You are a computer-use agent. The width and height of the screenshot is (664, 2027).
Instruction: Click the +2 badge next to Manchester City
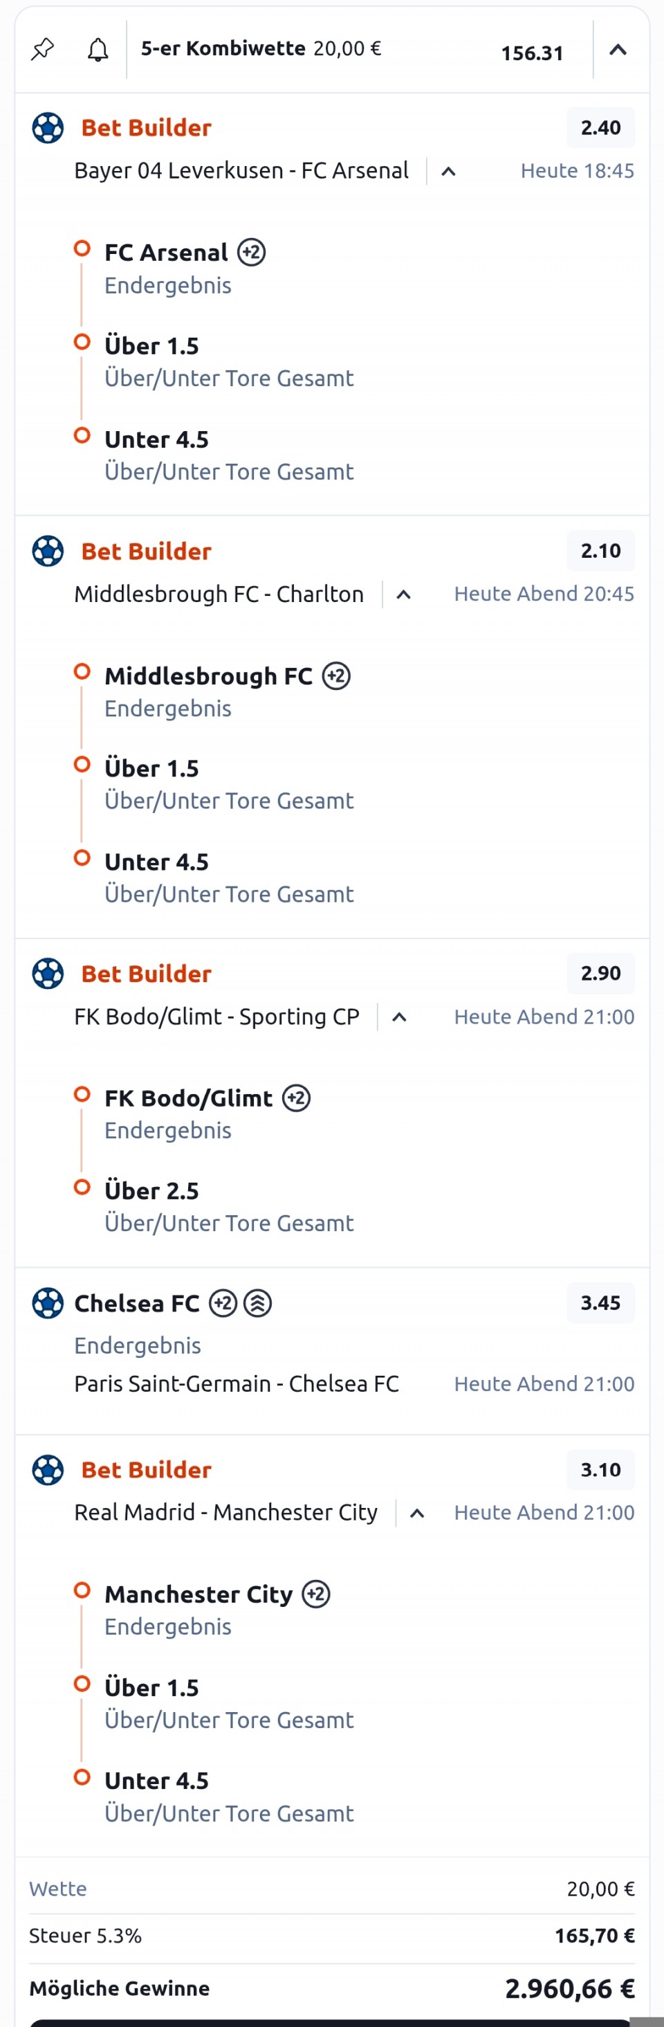coord(316,1595)
